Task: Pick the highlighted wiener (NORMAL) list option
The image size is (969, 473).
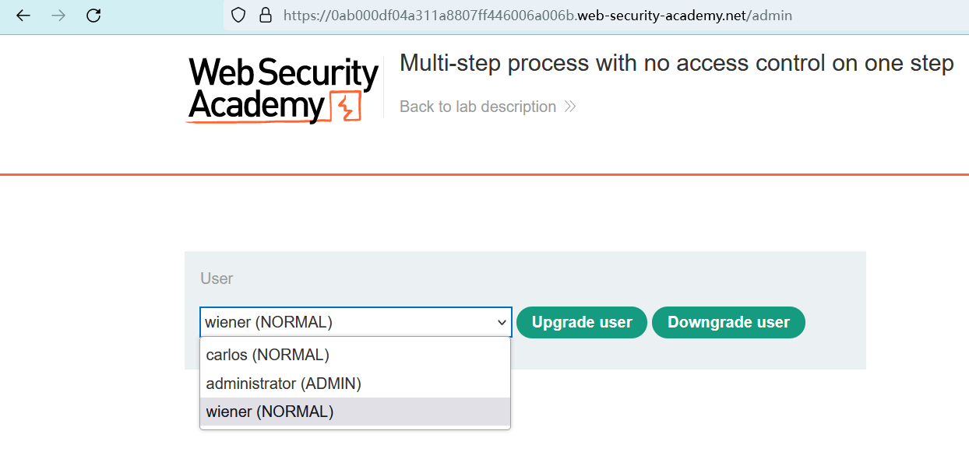Action: [270, 412]
